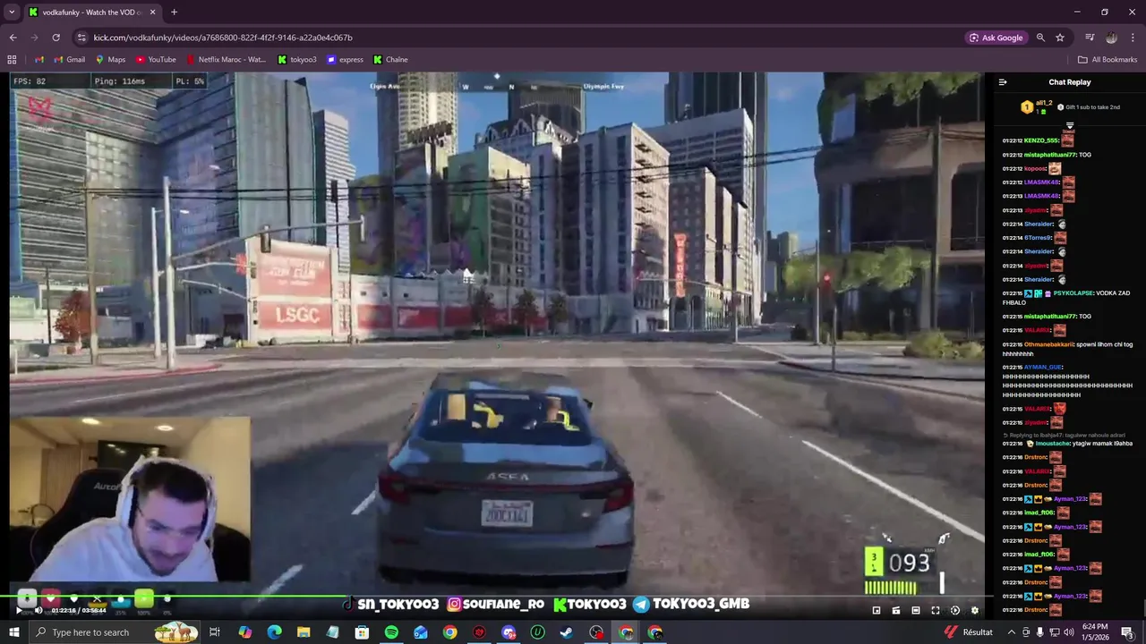Screen dimensions: 1146x644
Task: Open Chrome profile avatar
Action: tap(1111, 38)
